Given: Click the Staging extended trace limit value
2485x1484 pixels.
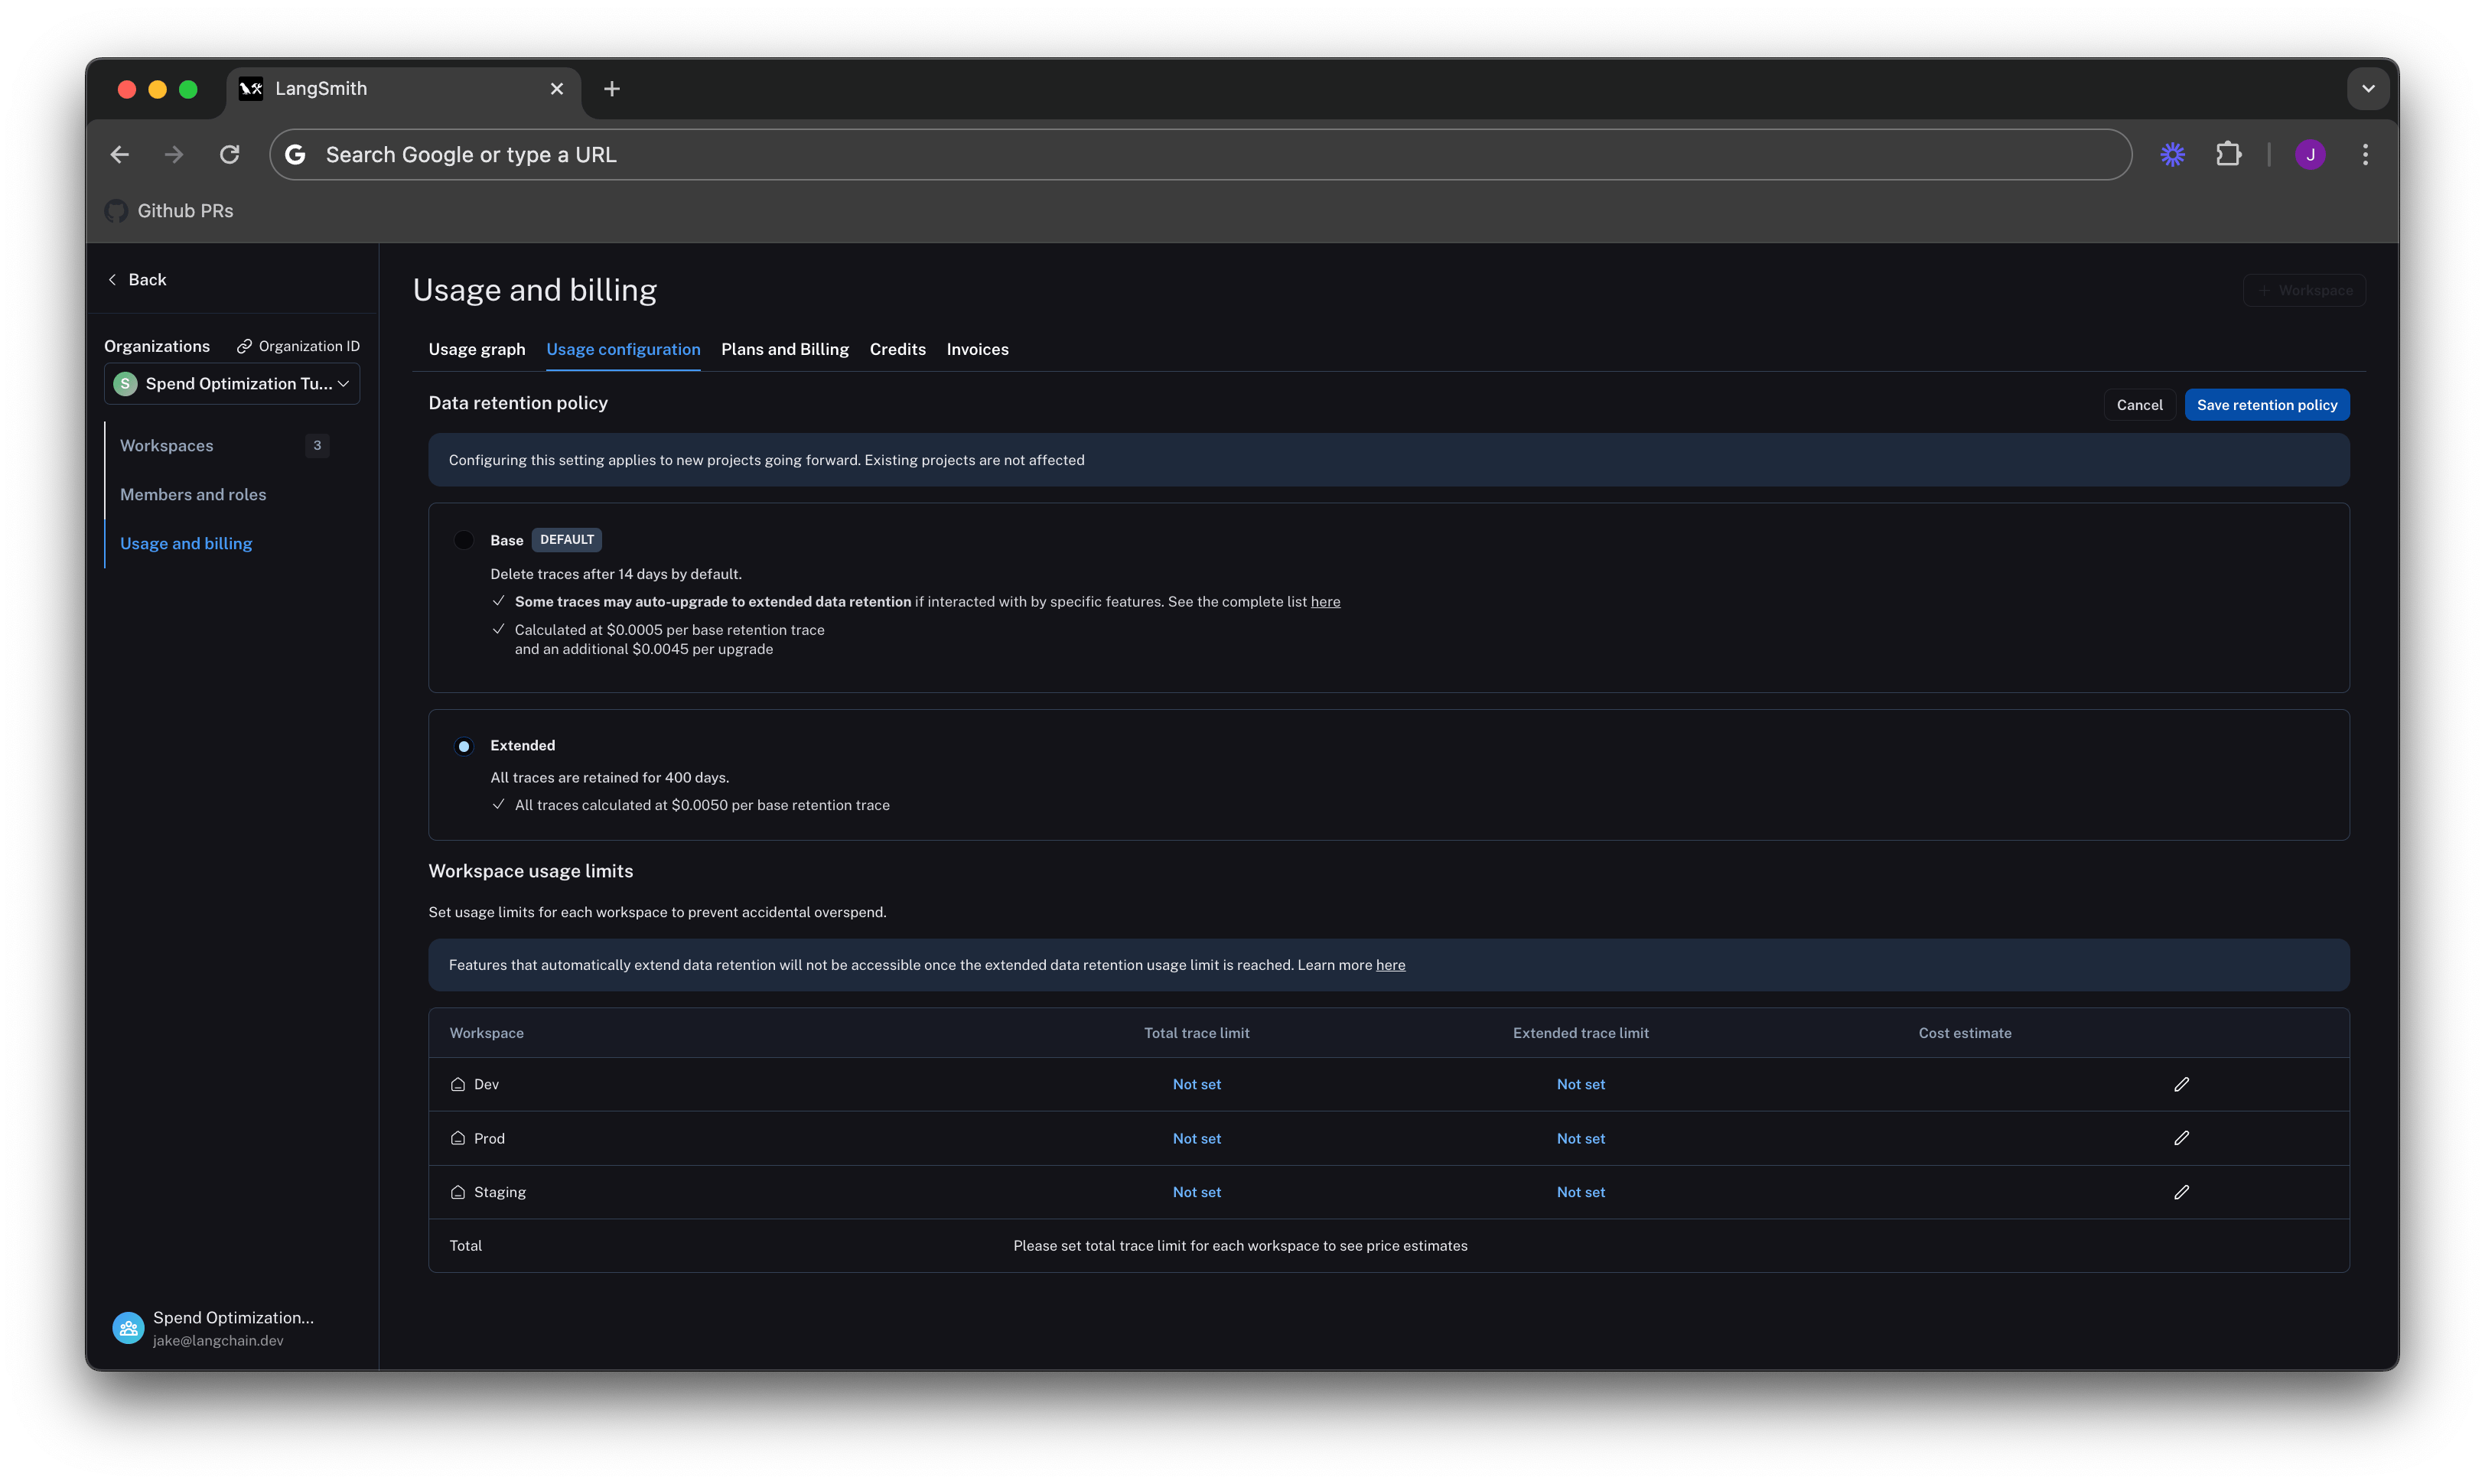Looking at the screenshot, I should [1581, 1193].
